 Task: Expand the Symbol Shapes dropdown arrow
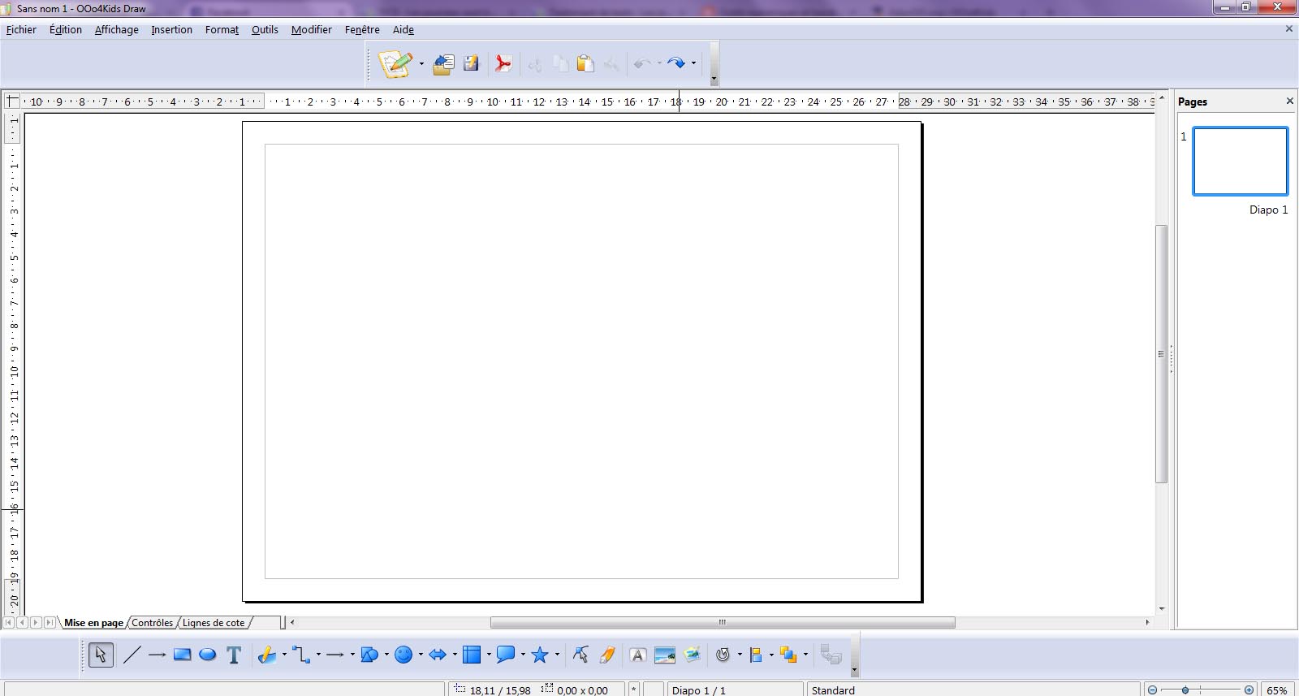coord(421,655)
